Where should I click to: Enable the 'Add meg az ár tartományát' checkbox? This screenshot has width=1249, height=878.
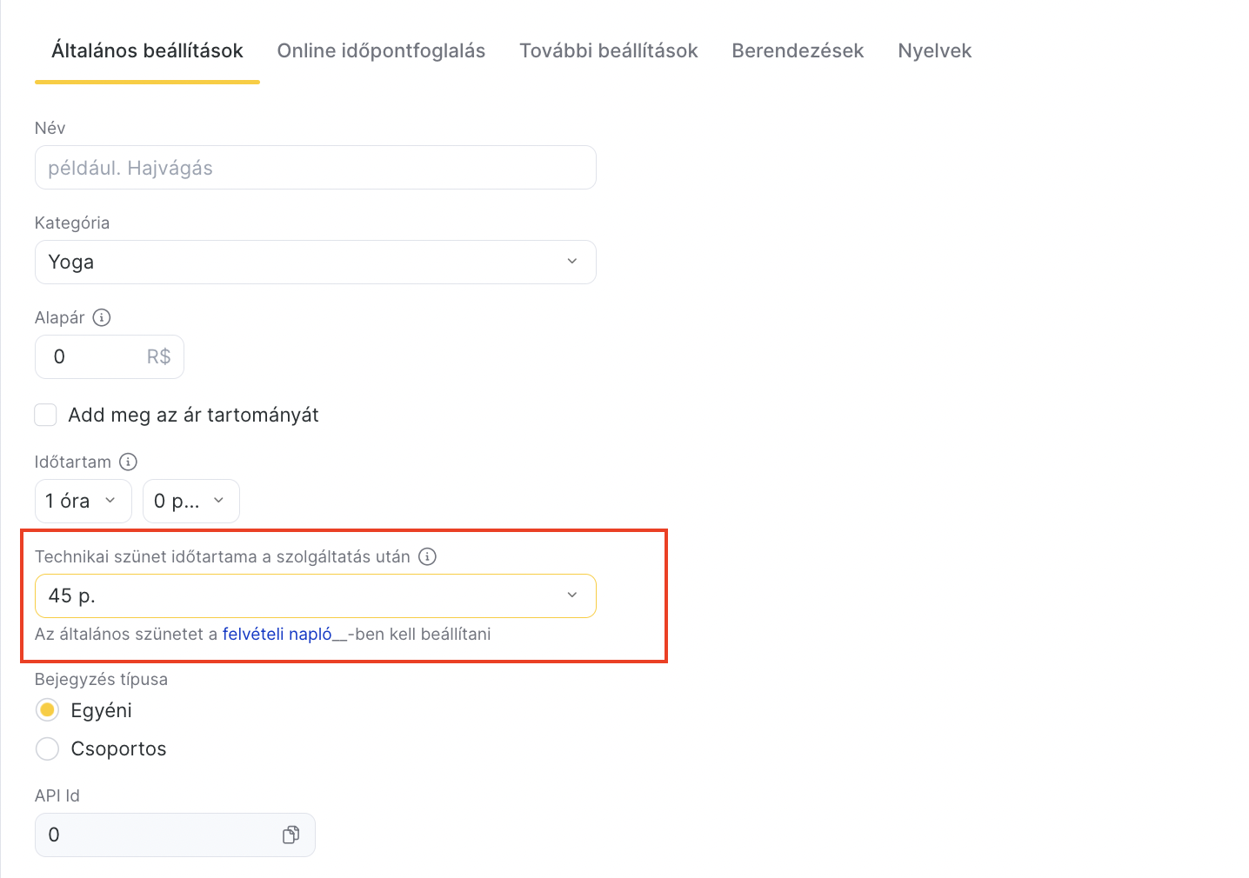tap(46, 415)
